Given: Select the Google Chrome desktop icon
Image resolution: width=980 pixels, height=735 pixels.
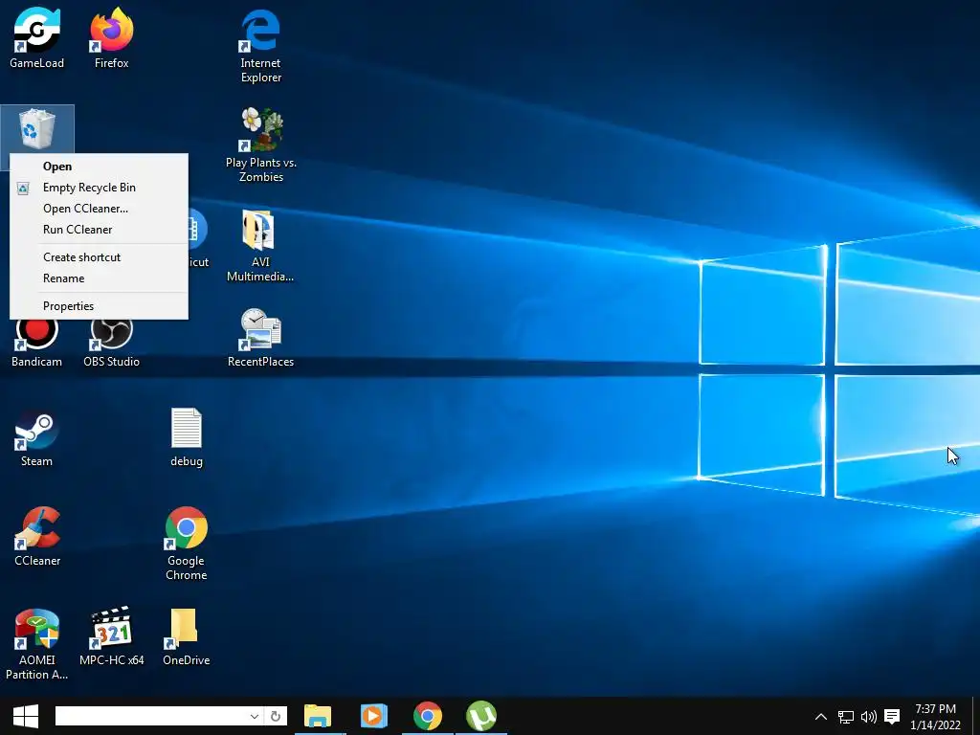Looking at the screenshot, I should (187, 544).
